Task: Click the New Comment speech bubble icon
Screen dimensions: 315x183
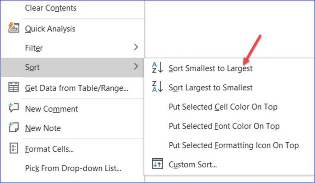Action: point(14,108)
